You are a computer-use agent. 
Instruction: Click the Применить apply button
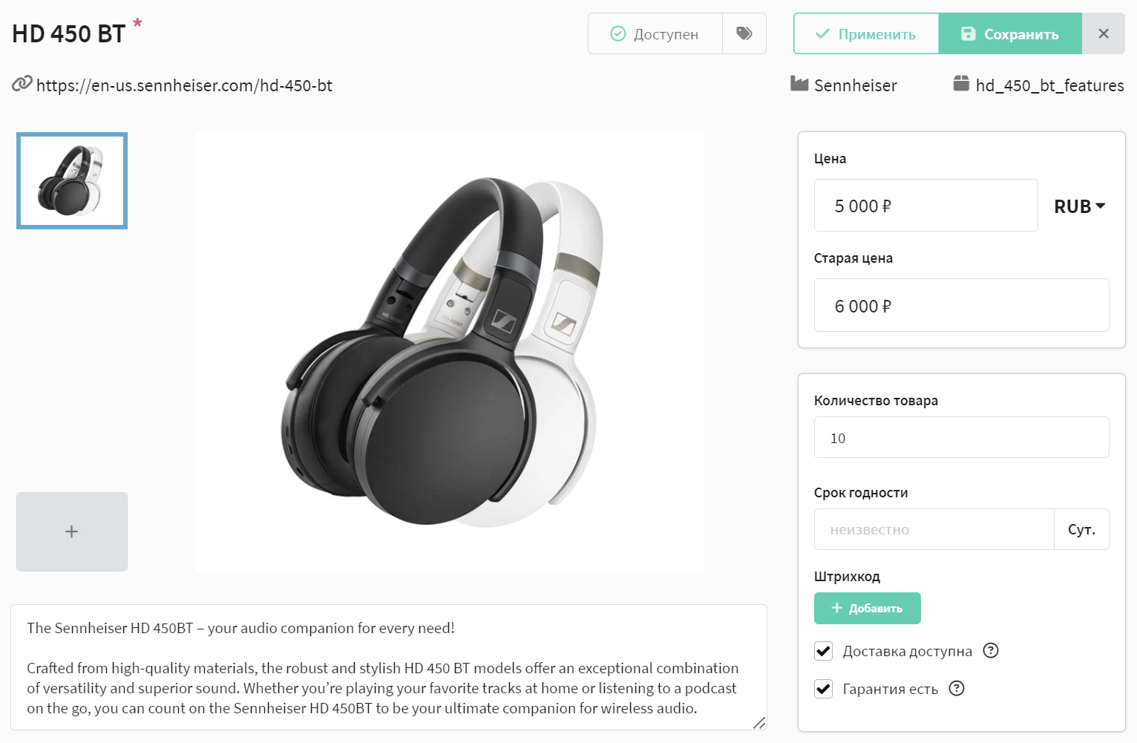coord(866,33)
